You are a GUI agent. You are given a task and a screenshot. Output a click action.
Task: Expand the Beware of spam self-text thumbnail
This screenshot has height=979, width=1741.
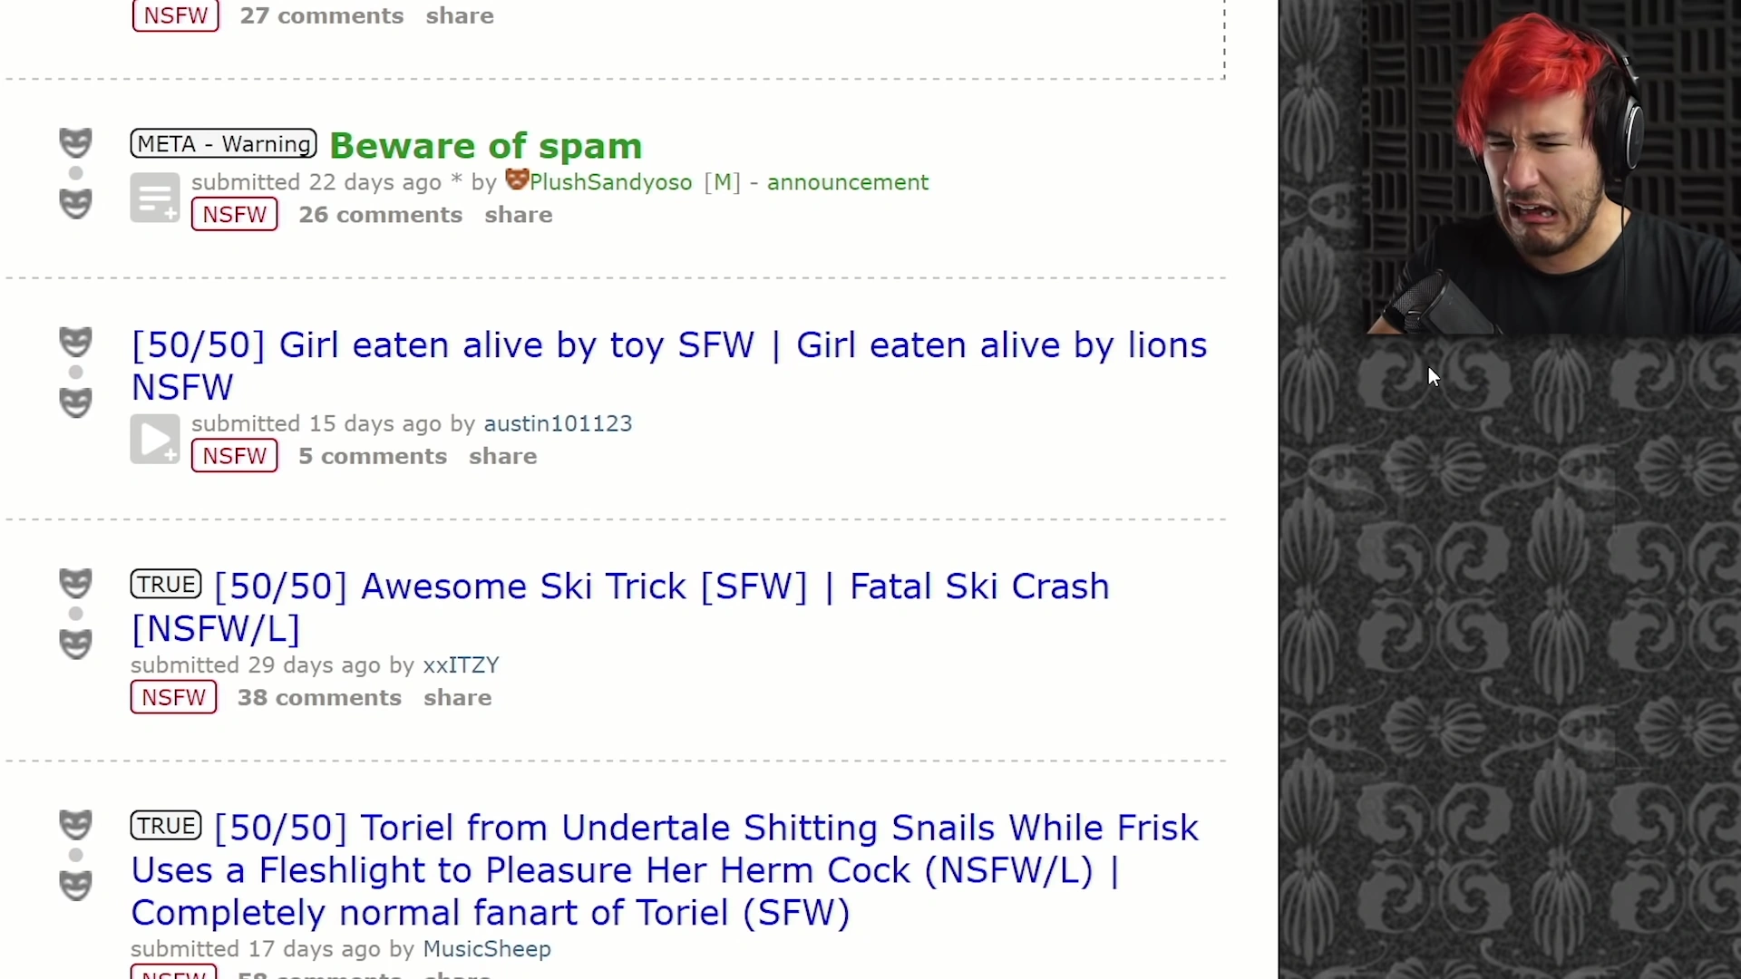155,198
